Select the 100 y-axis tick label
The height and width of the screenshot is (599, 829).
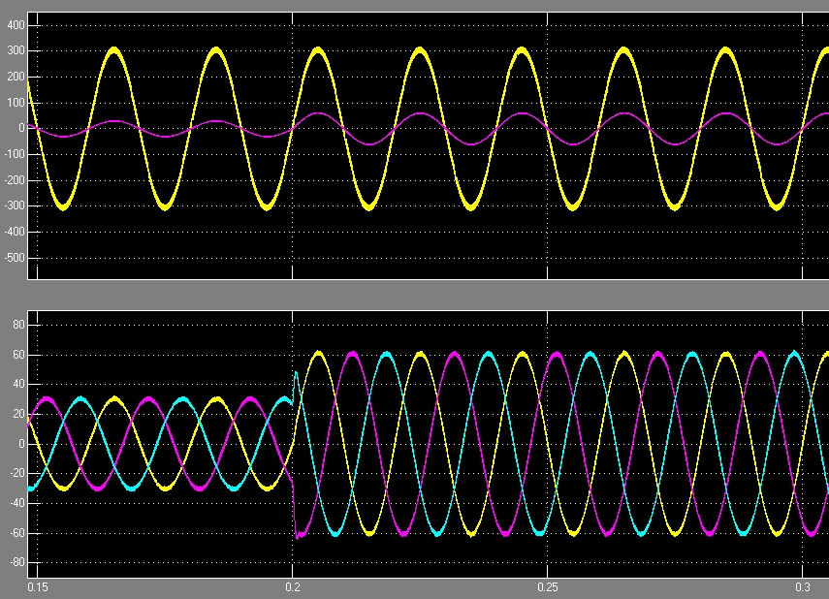pyautogui.click(x=16, y=103)
